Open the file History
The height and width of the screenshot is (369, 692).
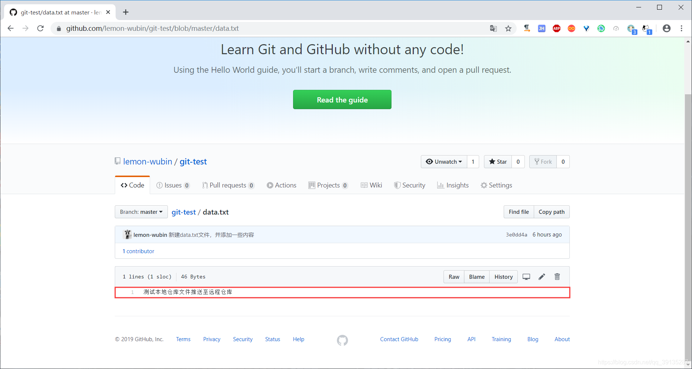pos(503,277)
